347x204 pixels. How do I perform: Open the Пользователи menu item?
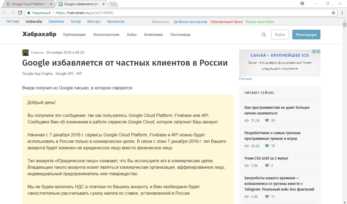tap(106, 34)
